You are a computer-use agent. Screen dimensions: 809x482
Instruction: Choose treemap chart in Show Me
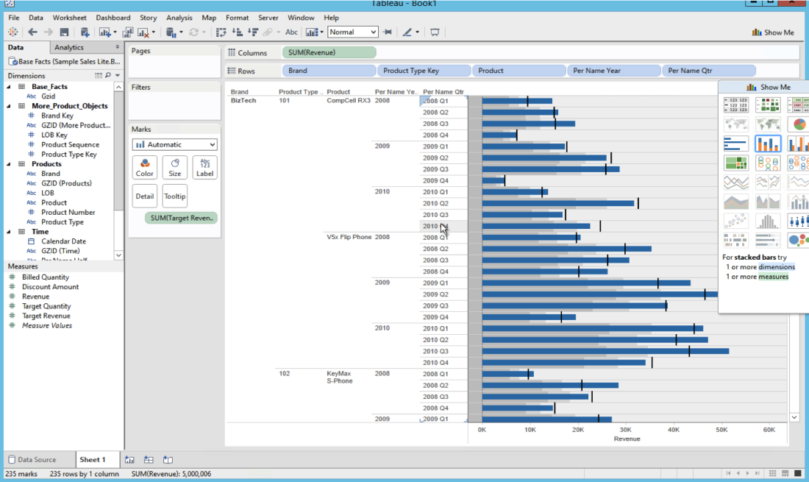pos(735,163)
